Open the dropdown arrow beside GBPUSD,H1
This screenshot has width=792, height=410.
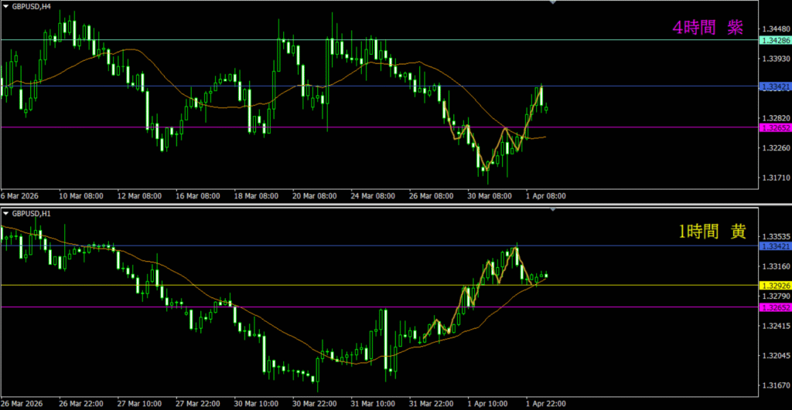[5, 212]
